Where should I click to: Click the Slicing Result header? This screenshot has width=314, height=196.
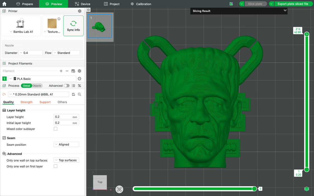pyautogui.click(x=239, y=11)
